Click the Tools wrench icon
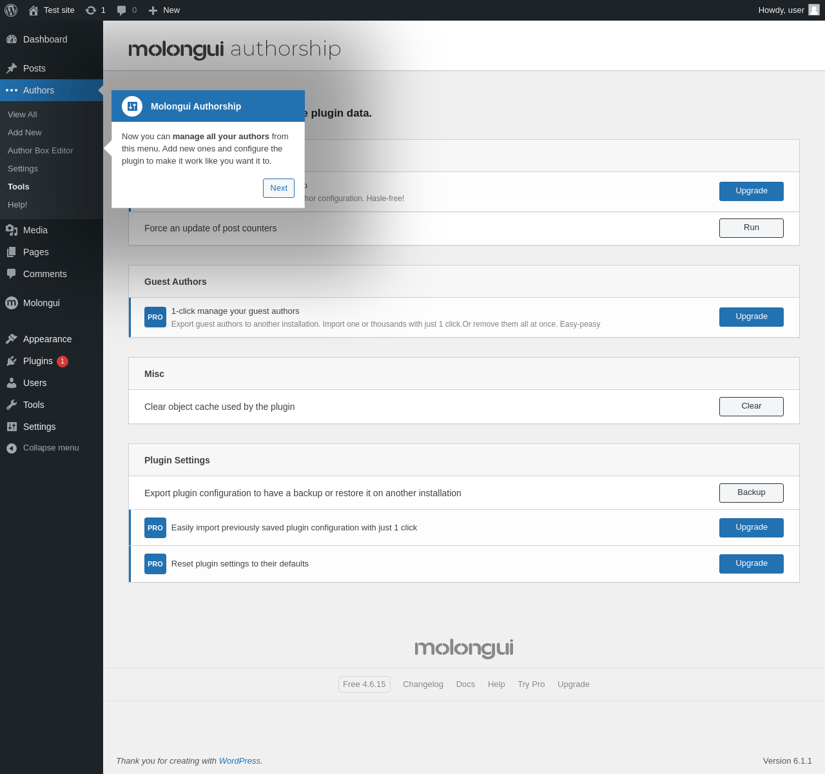The image size is (825, 774). pos(12,405)
